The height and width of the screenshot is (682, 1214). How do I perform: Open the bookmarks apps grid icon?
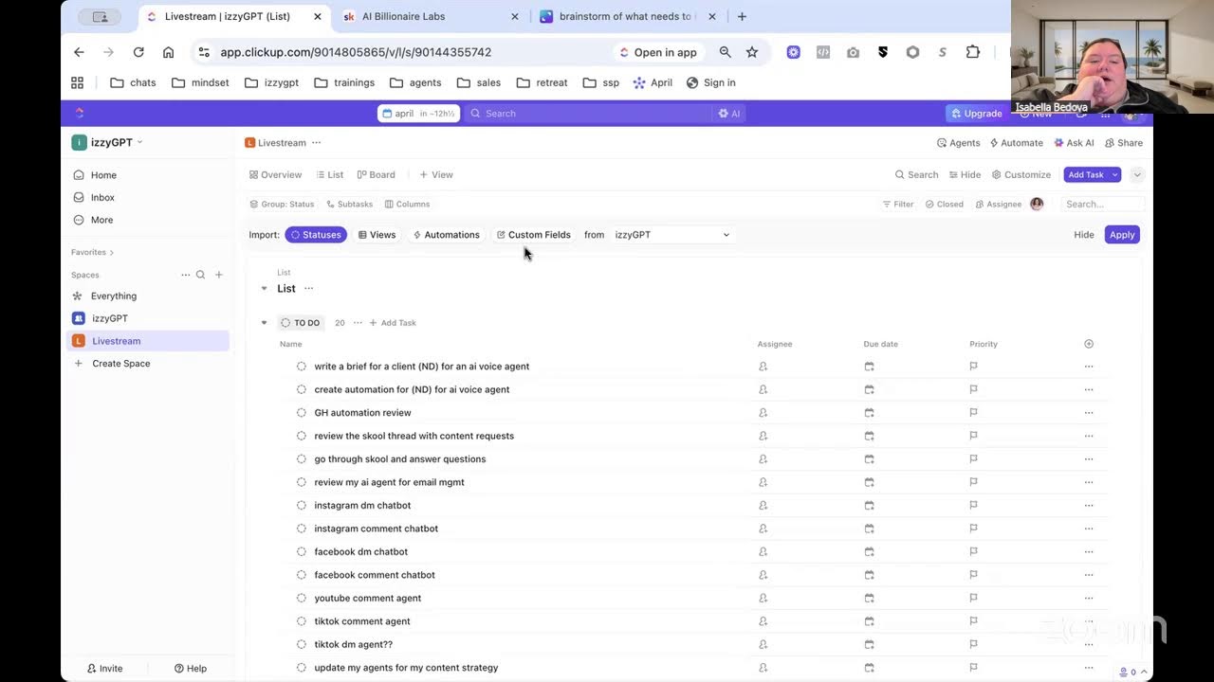pos(78,82)
